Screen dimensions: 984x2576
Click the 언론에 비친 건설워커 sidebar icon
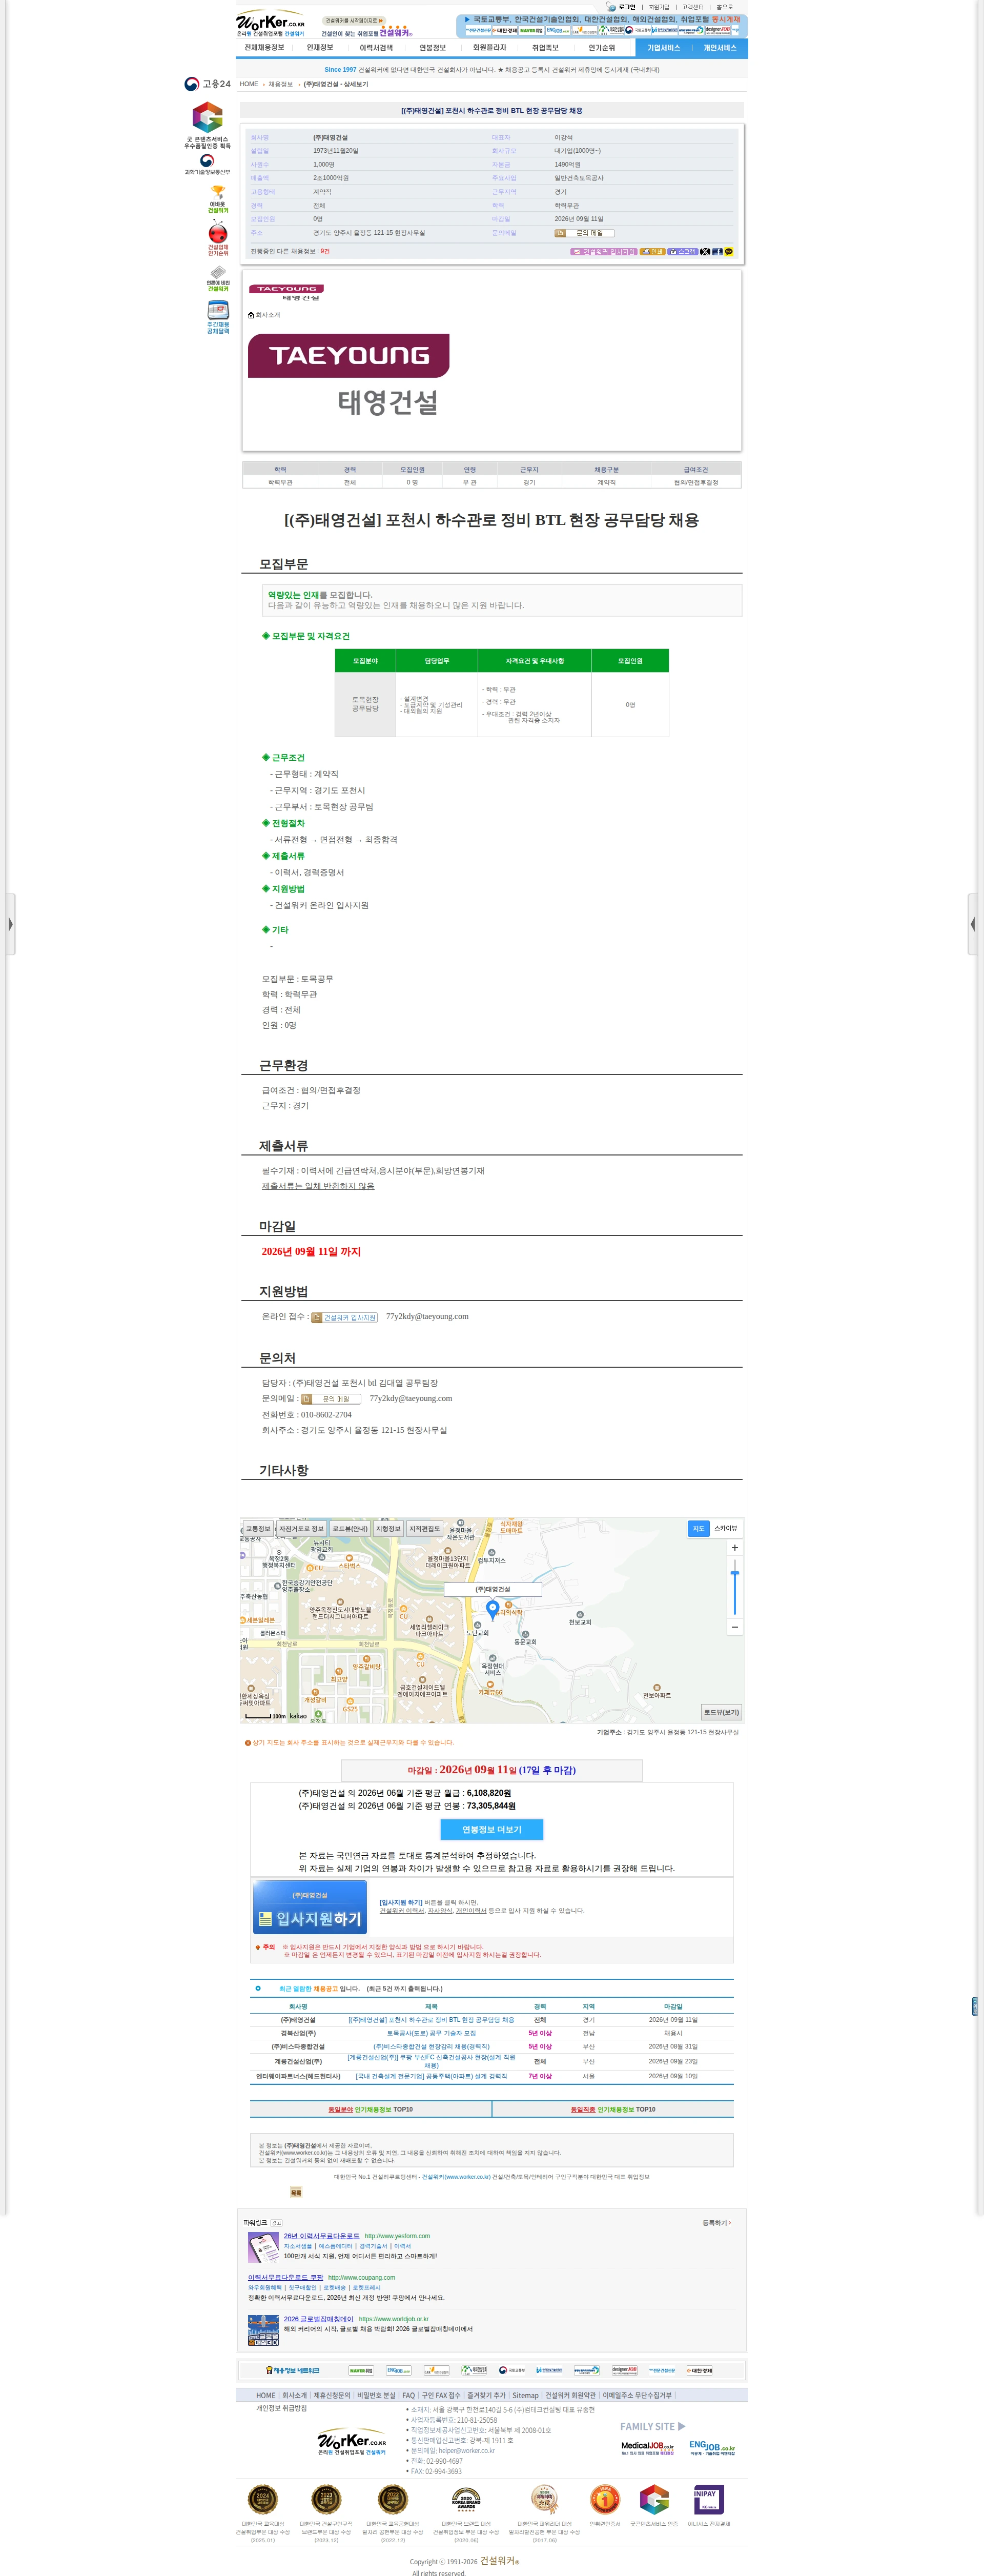click(x=218, y=279)
